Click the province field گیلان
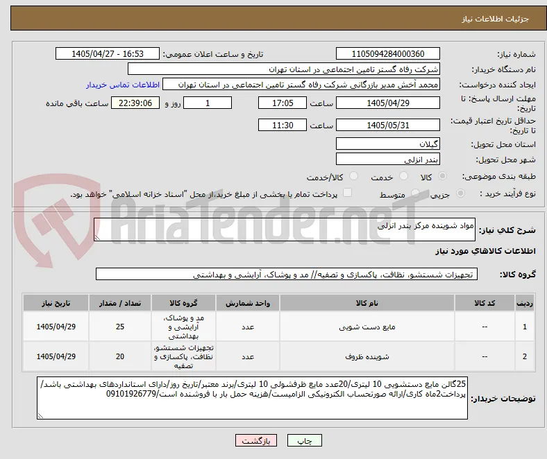This screenshot has height=459, width=547. click(x=388, y=144)
